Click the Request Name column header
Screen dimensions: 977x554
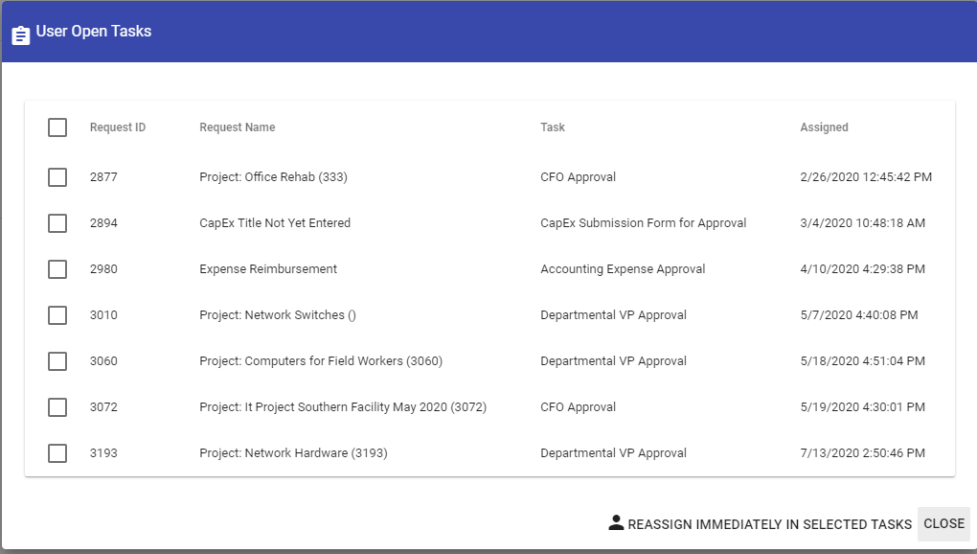click(x=237, y=127)
